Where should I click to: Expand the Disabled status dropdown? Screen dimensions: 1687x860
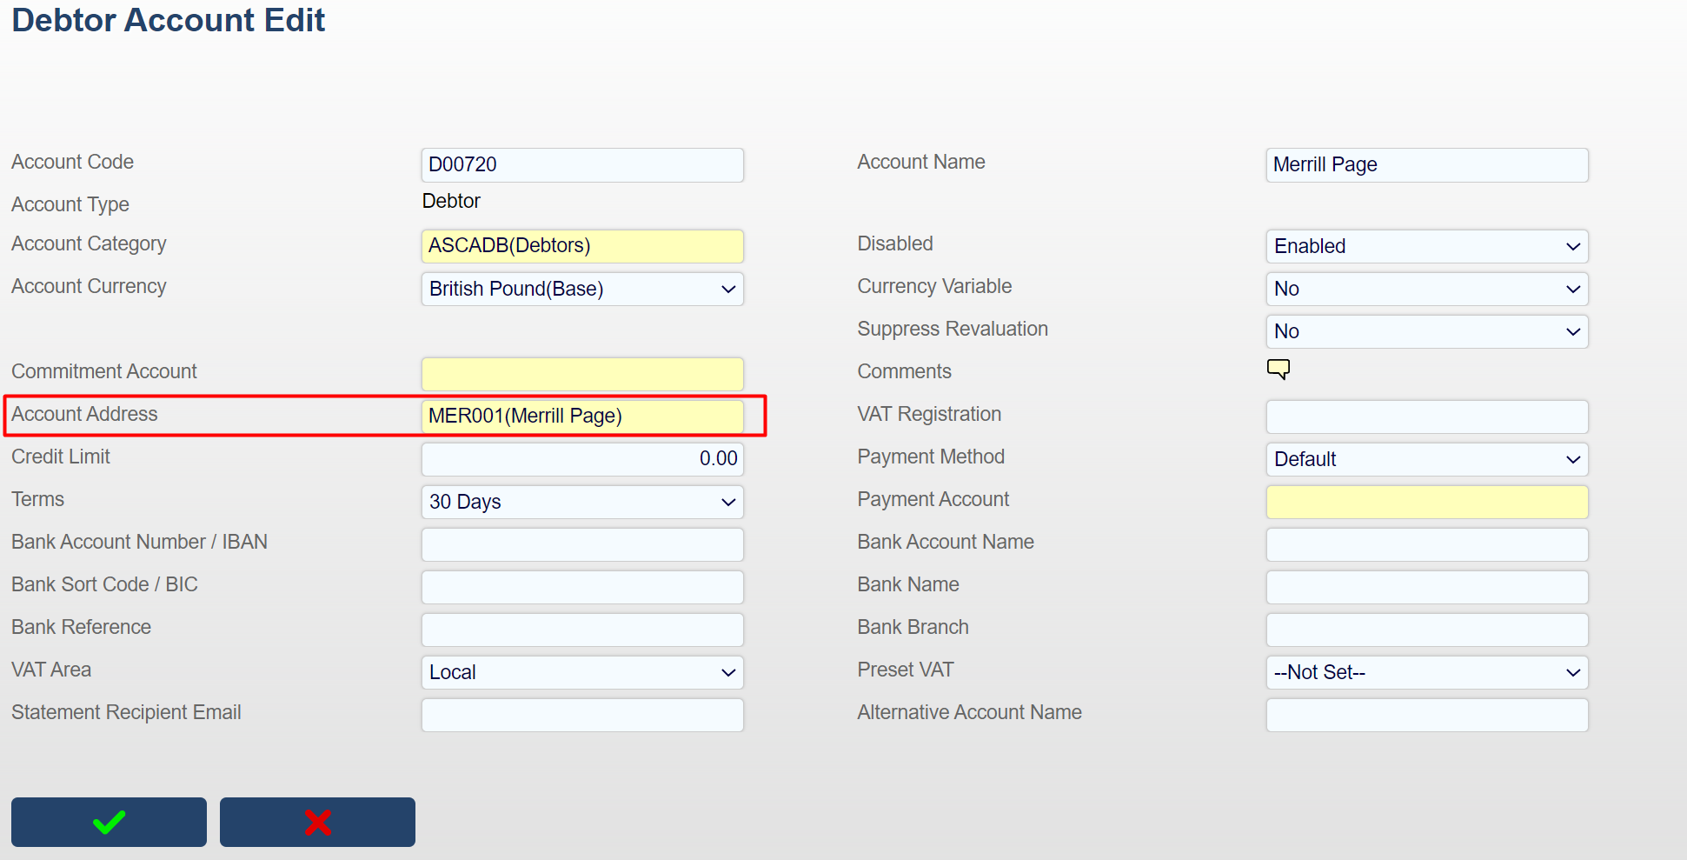click(1426, 246)
